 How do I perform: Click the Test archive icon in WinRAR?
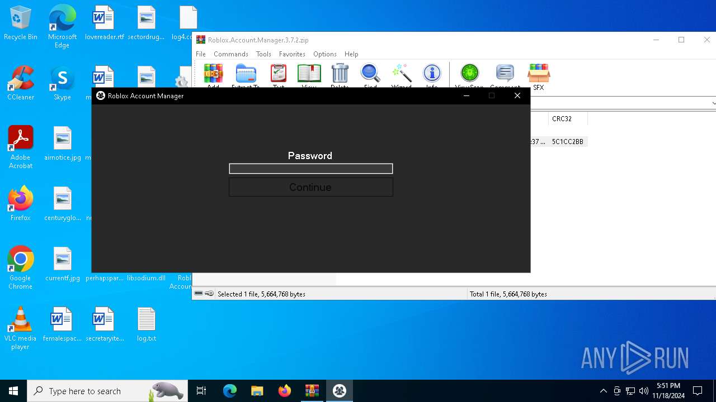[279, 74]
